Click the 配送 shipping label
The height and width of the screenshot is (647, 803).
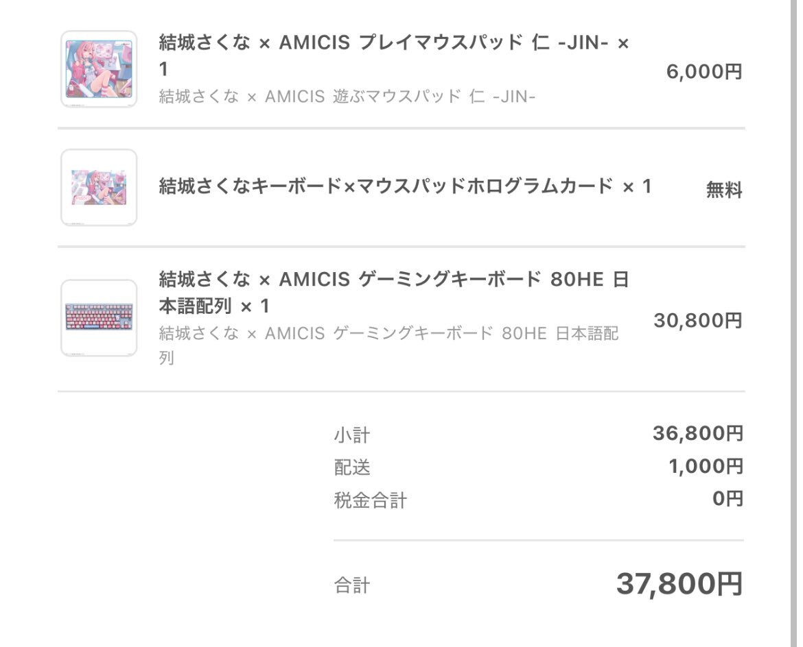point(352,467)
